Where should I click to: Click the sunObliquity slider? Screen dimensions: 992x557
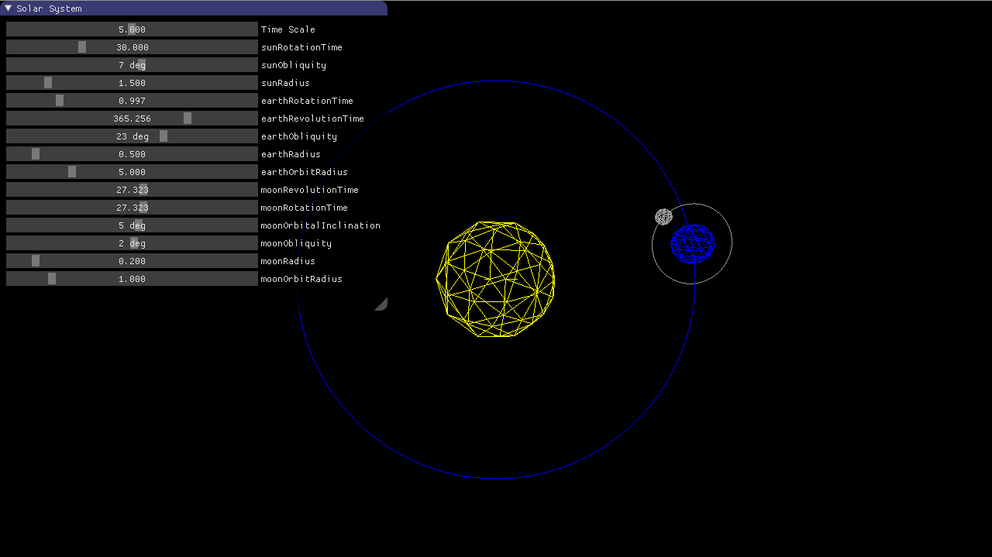pos(132,65)
